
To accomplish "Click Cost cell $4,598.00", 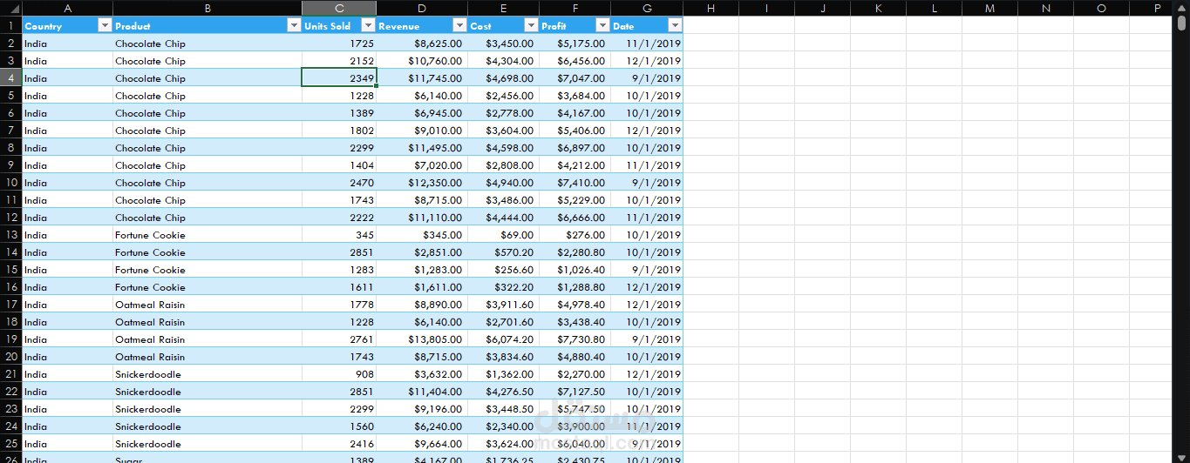I will pos(503,147).
